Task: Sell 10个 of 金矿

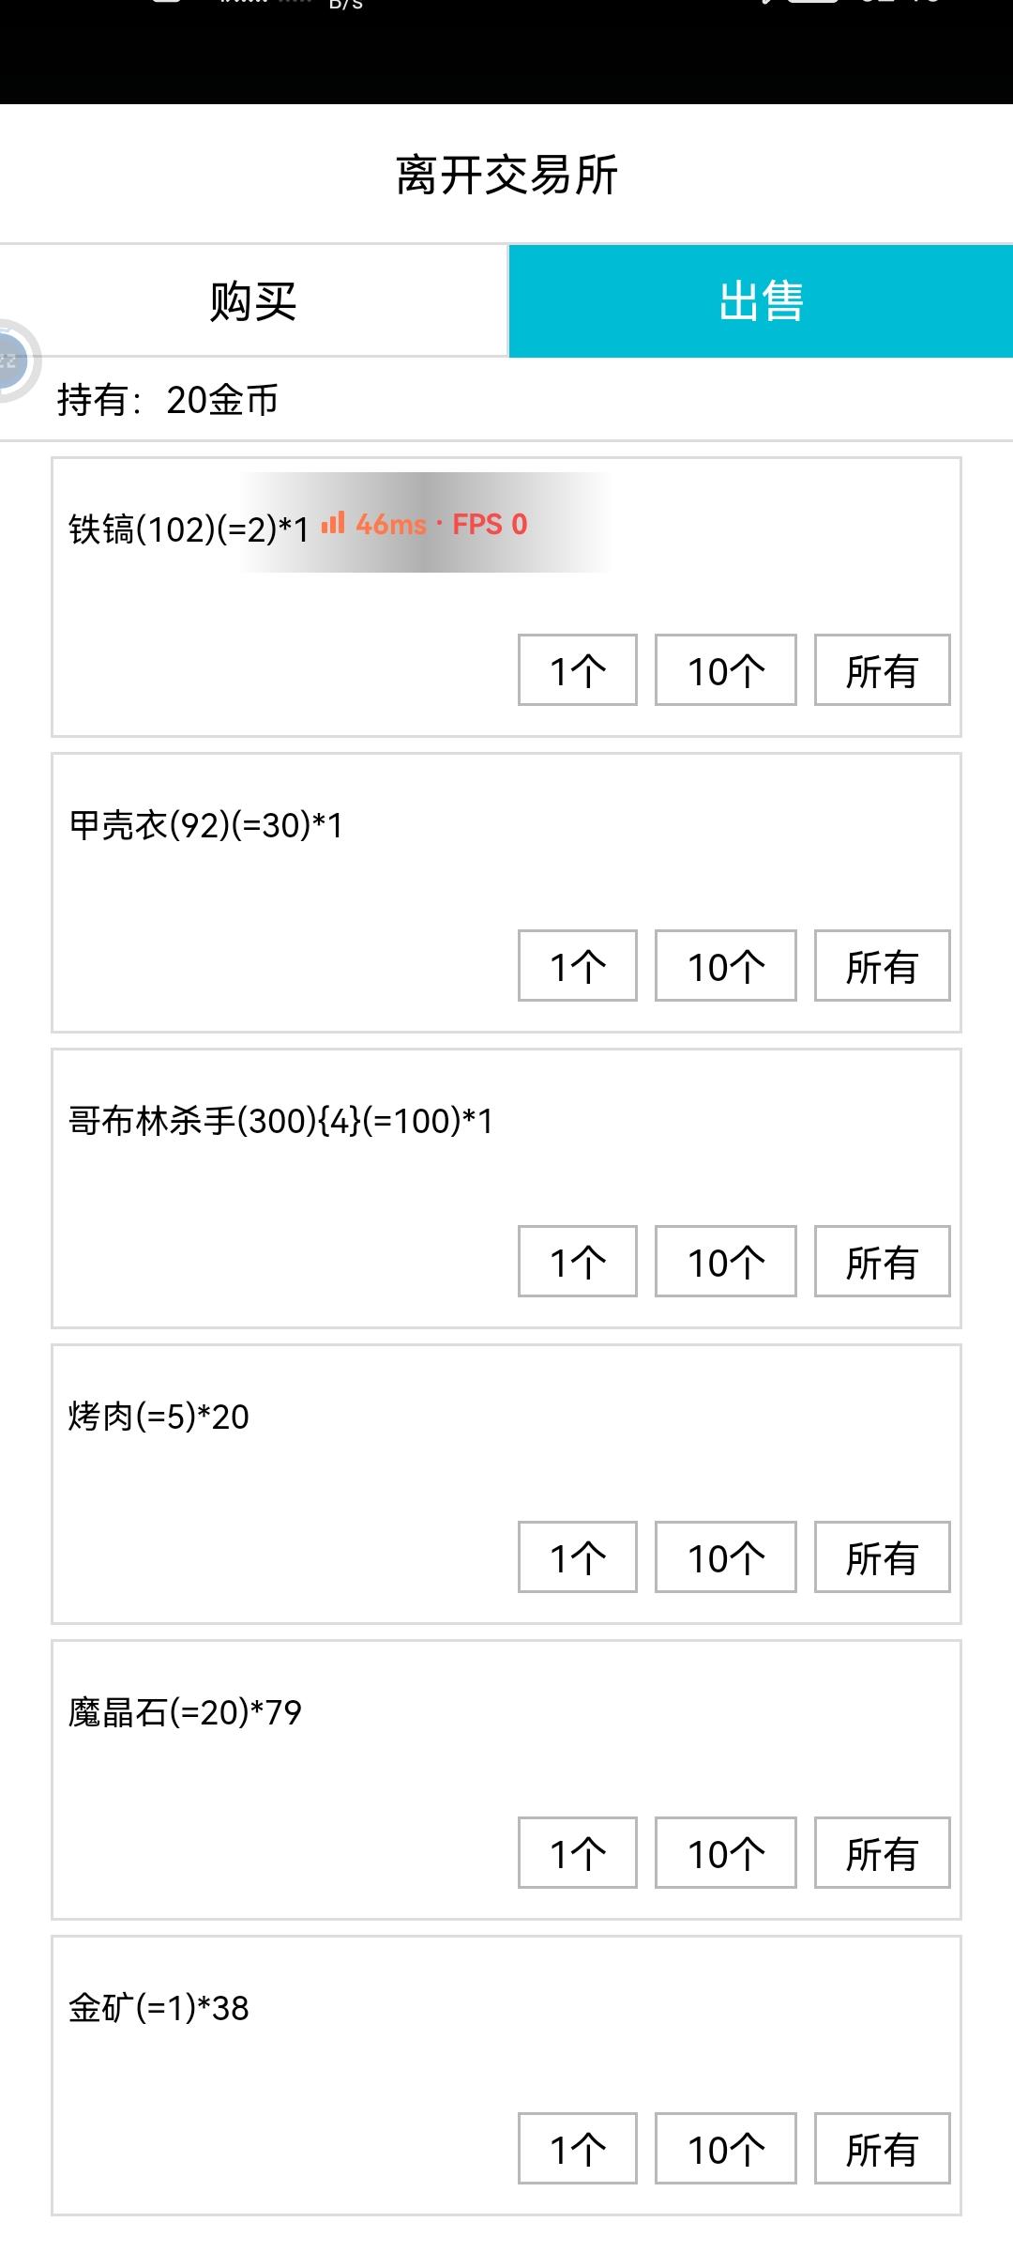Action: [x=725, y=2149]
